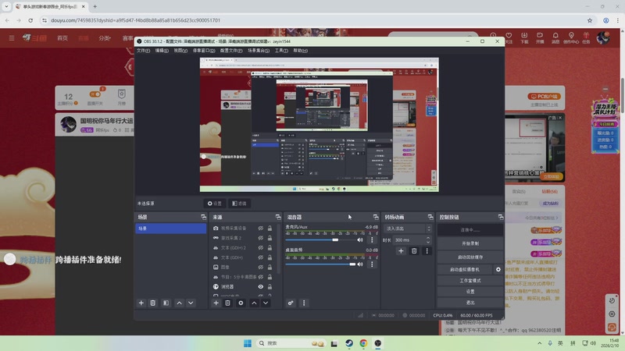
Task: Click 滤镜 button below preview
Action: (239, 204)
